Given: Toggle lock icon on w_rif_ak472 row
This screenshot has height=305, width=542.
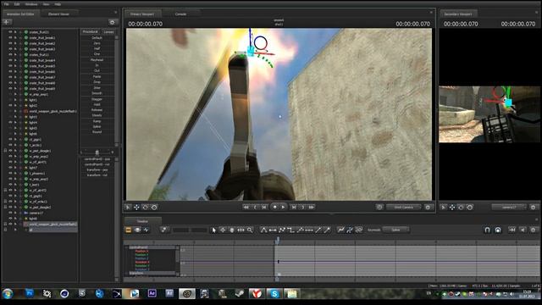Looking at the screenshot, I should point(5,190).
